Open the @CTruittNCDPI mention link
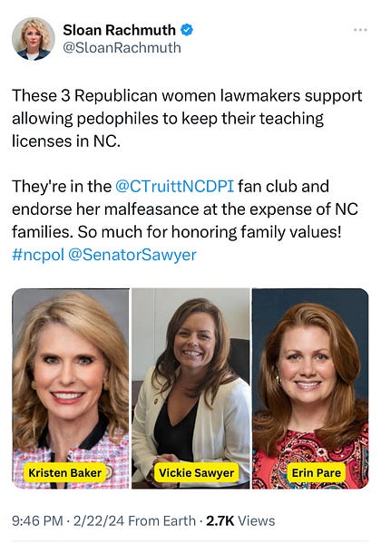Viewport: 381px width, 544px height. [174, 186]
